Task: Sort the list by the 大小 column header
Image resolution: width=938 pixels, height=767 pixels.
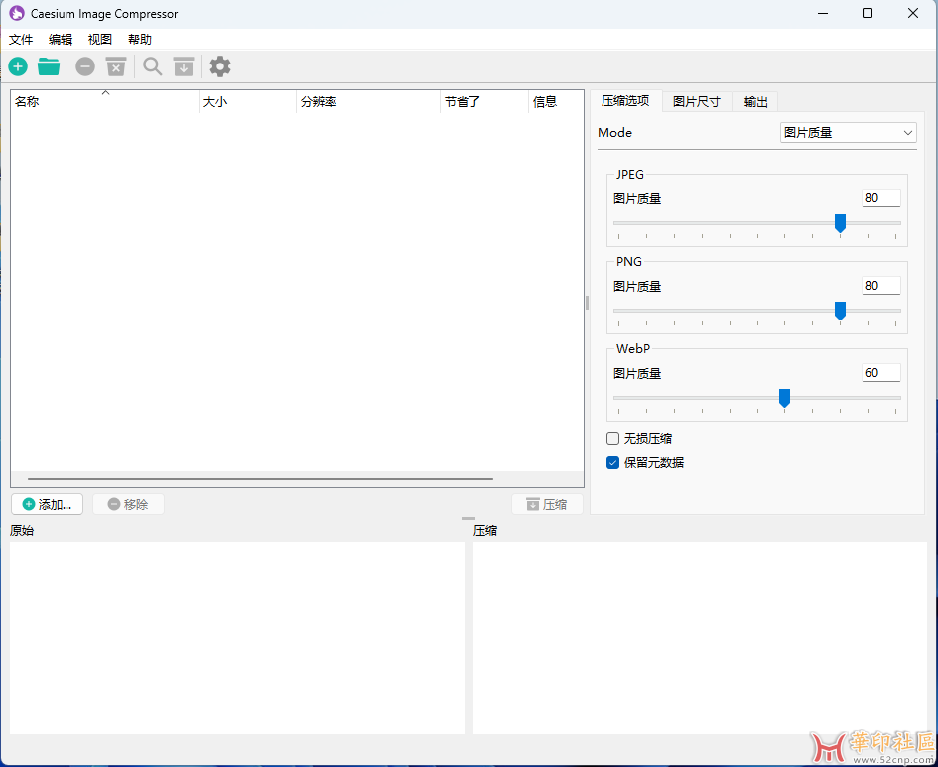Action: pyautogui.click(x=247, y=101)
